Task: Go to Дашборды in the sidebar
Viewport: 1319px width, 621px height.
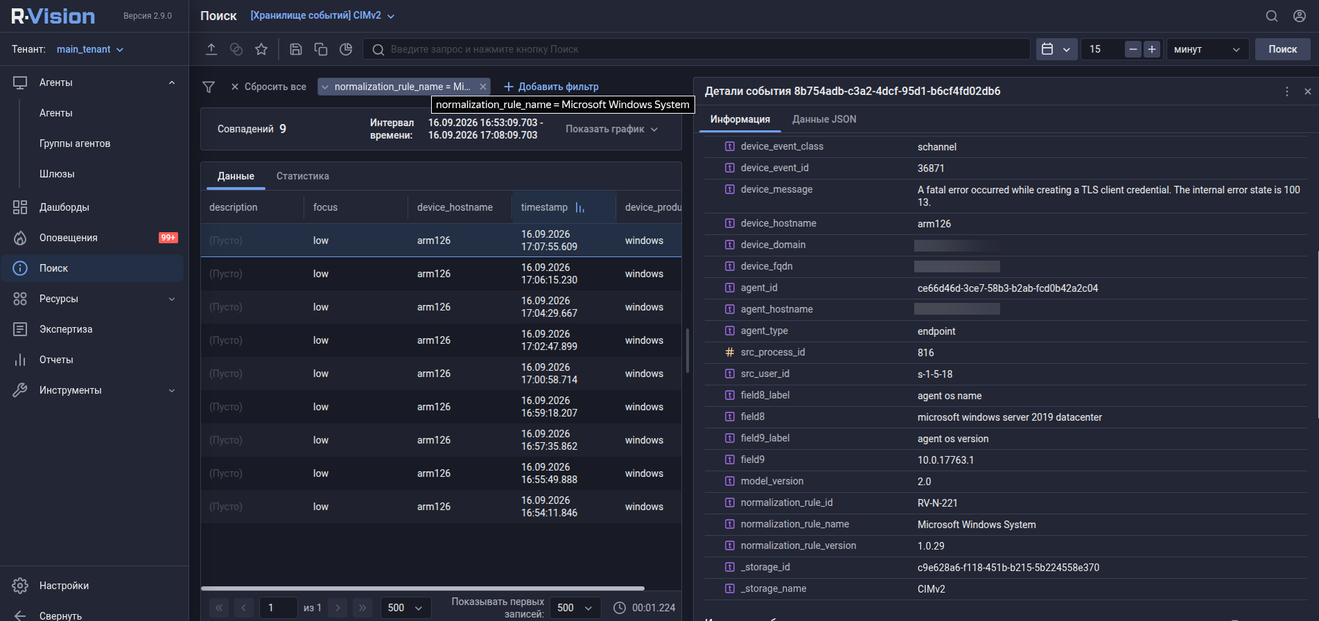Action: pyautogui.click(x=64, y=207)
